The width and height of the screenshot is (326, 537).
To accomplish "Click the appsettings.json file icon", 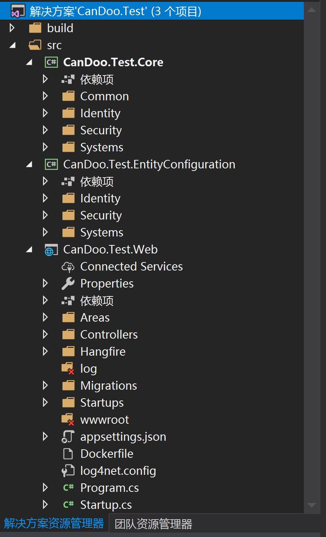I will [68, 437].
